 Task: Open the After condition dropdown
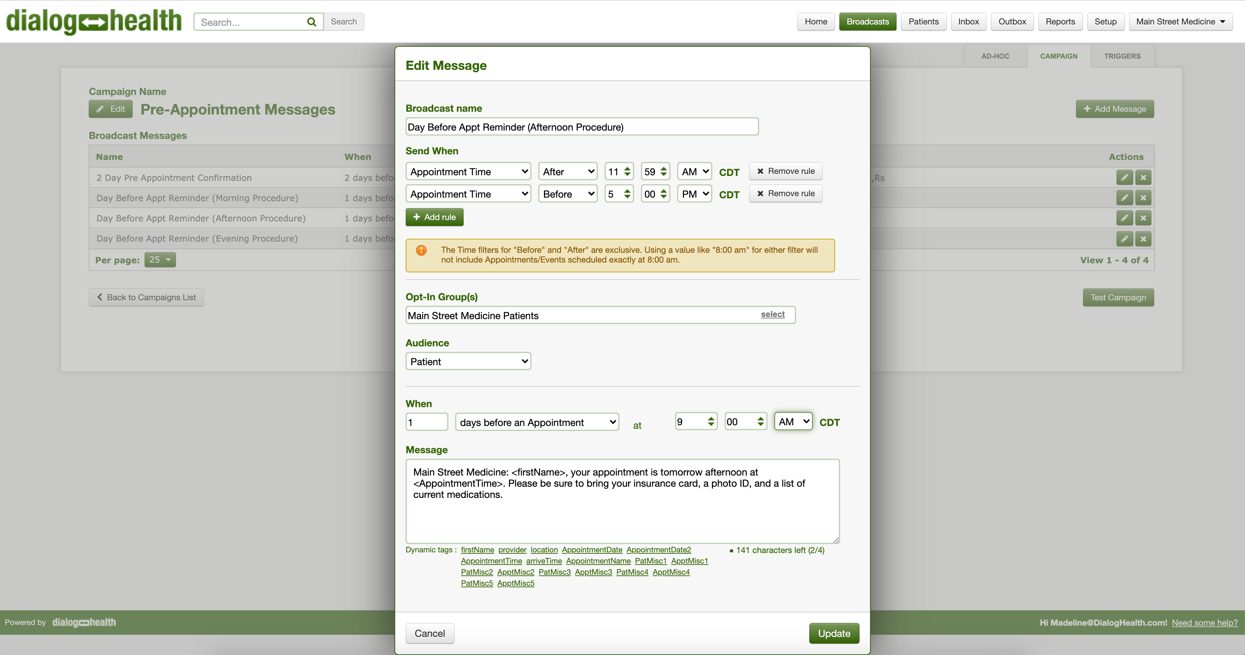point(567,171)
